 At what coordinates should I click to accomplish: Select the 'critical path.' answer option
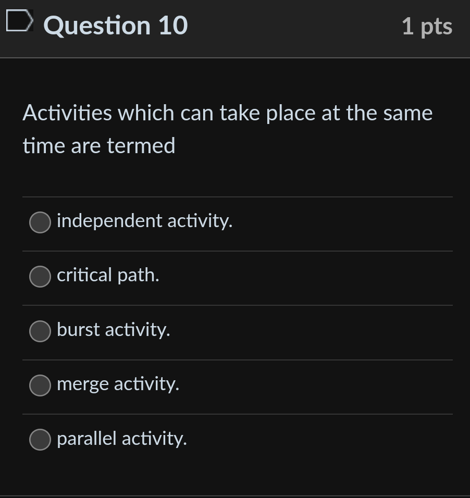40,277
